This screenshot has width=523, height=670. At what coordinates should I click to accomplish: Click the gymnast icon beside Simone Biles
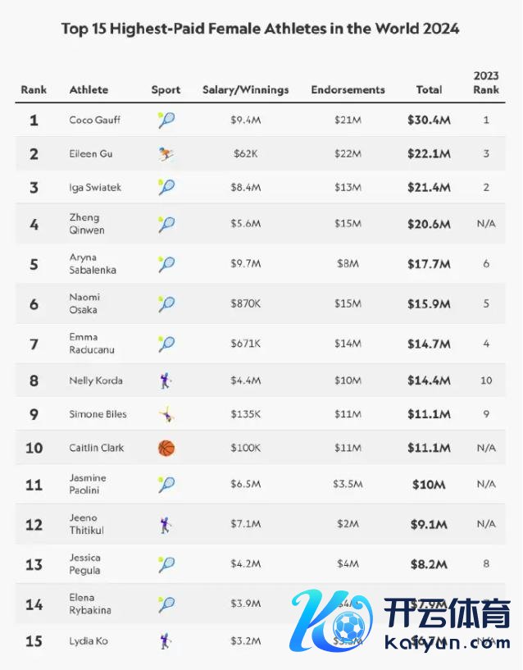166,414
